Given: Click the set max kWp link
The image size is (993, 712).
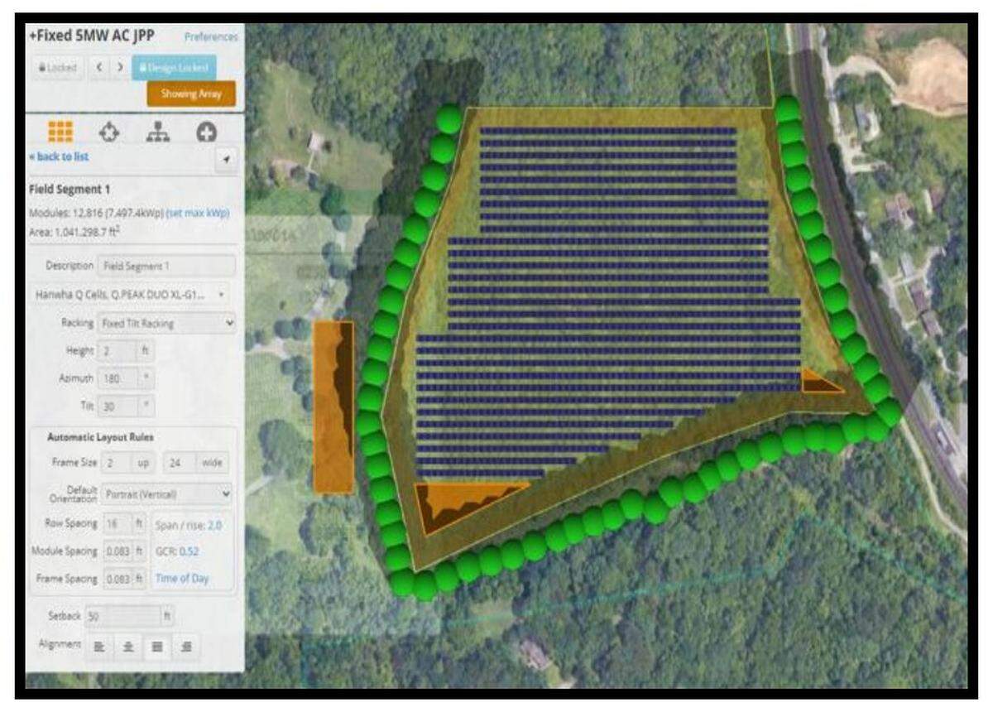Looking at the screenshot, I should (x=198, y=214).
